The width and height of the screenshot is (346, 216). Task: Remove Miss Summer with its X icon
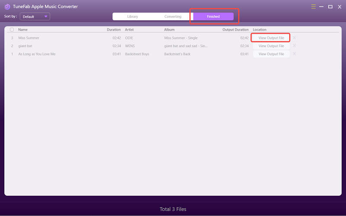tap(295, 38)
